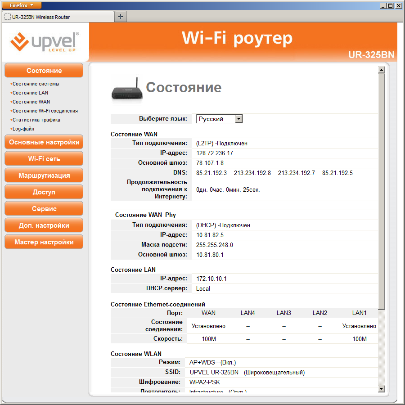The height and width of the screenshot is (405, 405).
Task: Launch Мастер настройки wizard
Action: (44, 242)
